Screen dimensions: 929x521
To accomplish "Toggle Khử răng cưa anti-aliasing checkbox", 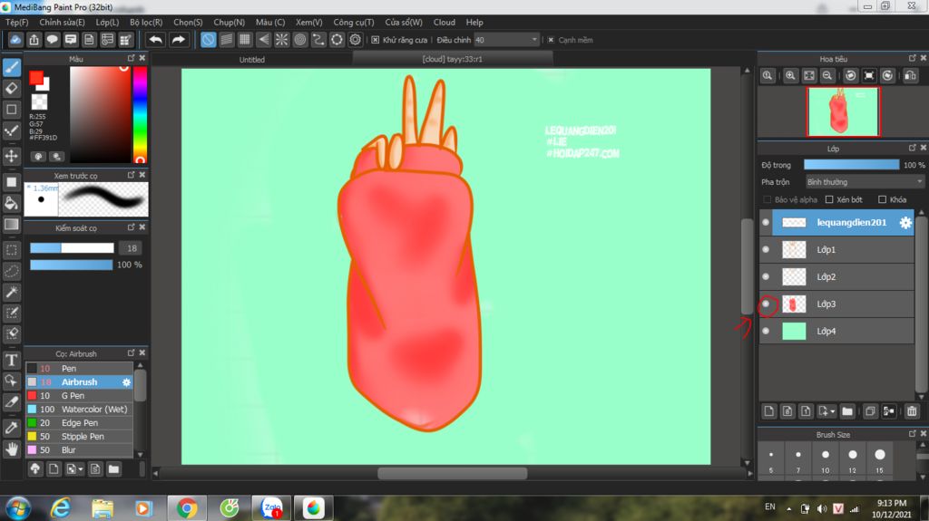I will (375, 40).
